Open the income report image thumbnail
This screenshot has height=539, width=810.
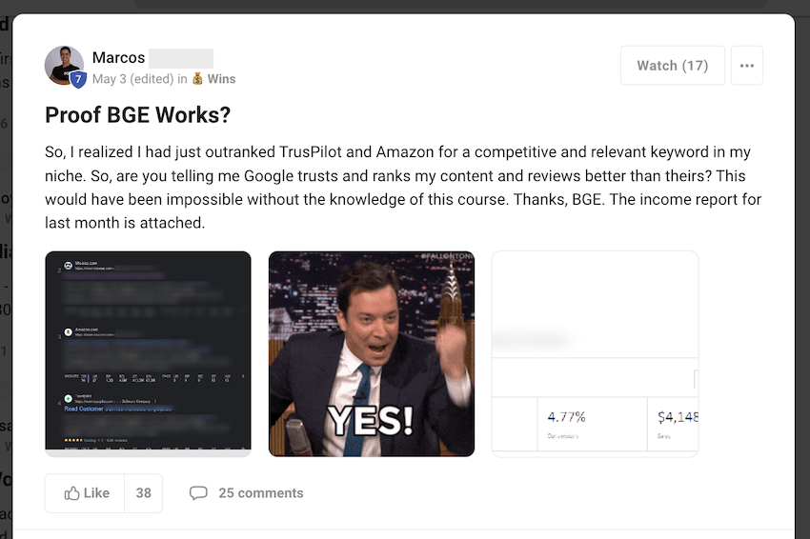(595, 353)
